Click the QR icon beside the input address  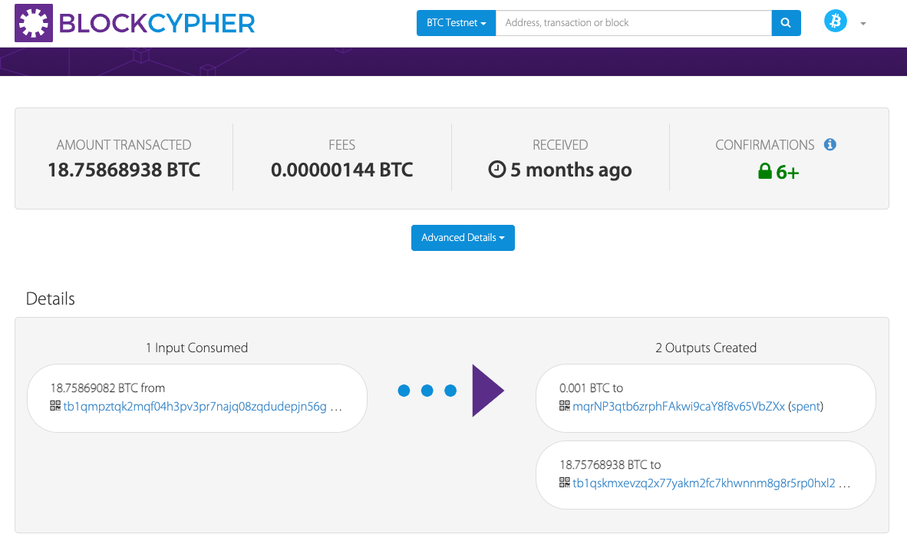tap(55, 404)
